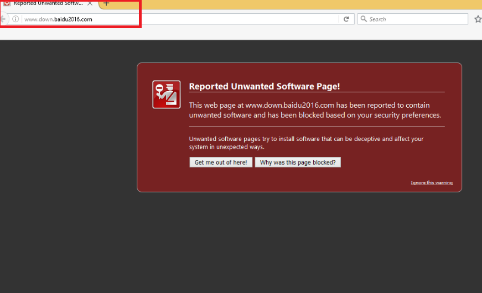Click the police officer warning icon

point(166,95)
